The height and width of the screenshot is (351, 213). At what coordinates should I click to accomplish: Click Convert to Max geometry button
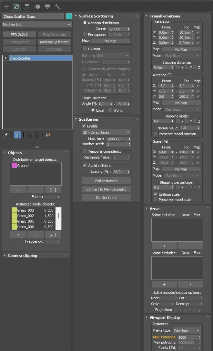click(106, 189)
